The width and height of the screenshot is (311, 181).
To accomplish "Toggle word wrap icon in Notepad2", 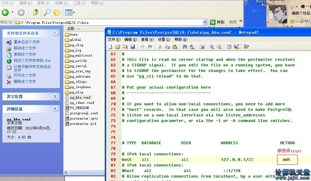I will point(202,47).
